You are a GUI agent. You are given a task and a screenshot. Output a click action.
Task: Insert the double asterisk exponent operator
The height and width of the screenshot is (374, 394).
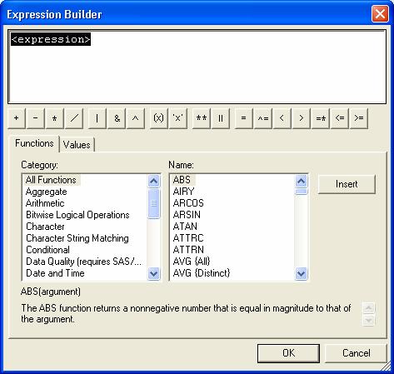[202, 118]
